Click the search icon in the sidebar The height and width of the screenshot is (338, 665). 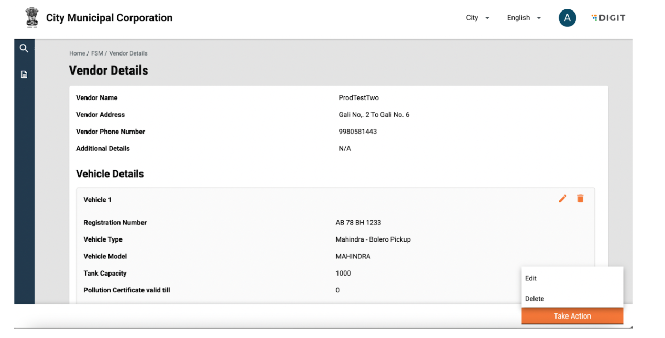click(x=24, y=48)
